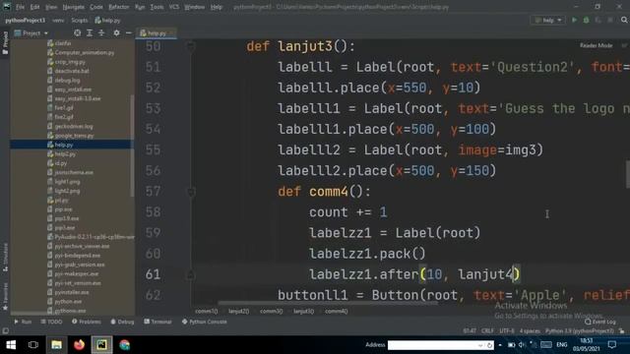Open the File menu
Viewport: 630px width, 354px height.
pos(20,7)
